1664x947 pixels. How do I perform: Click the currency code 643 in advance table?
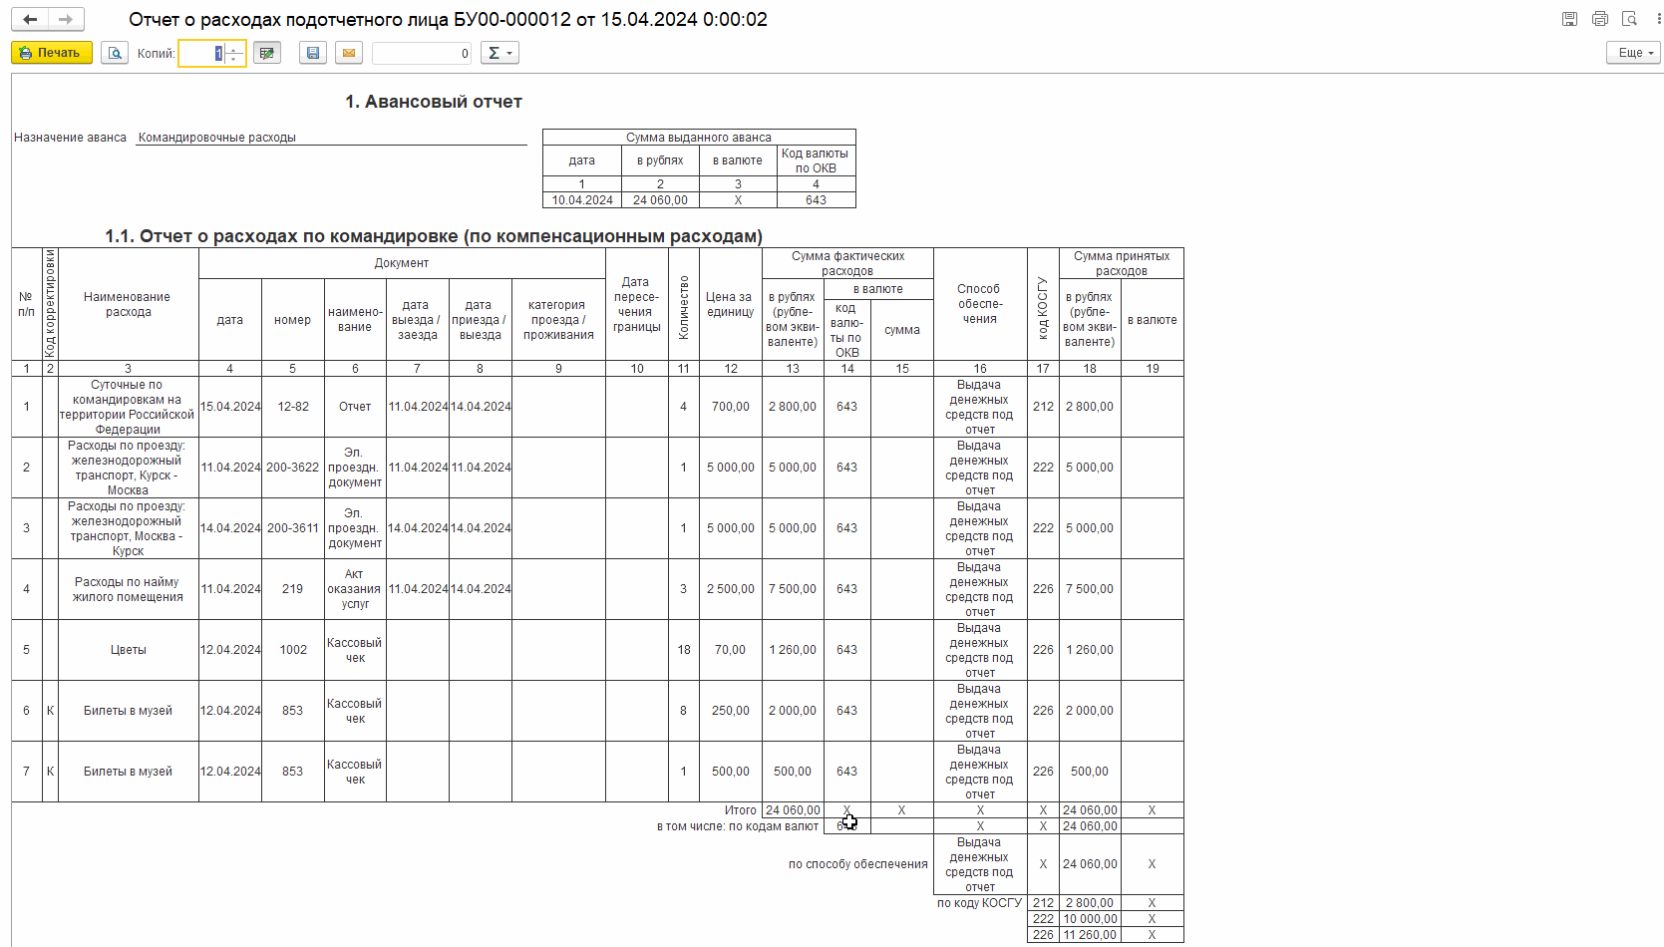point(817,200)
